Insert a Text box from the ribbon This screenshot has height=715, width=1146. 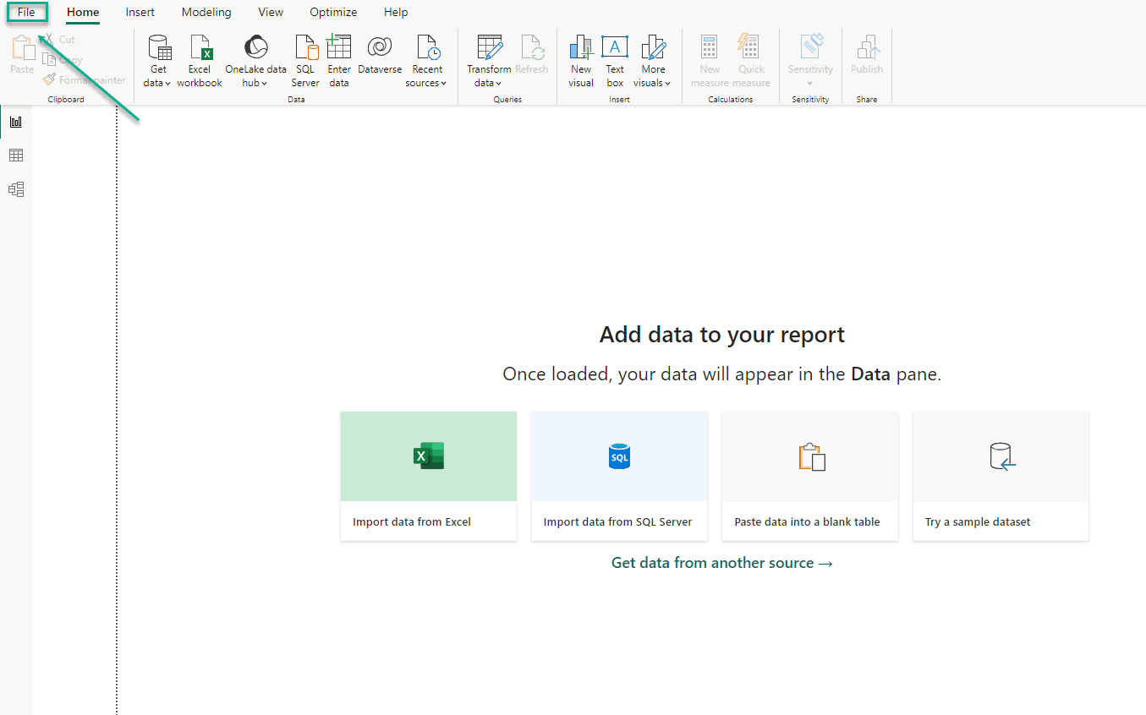[614, 59]
